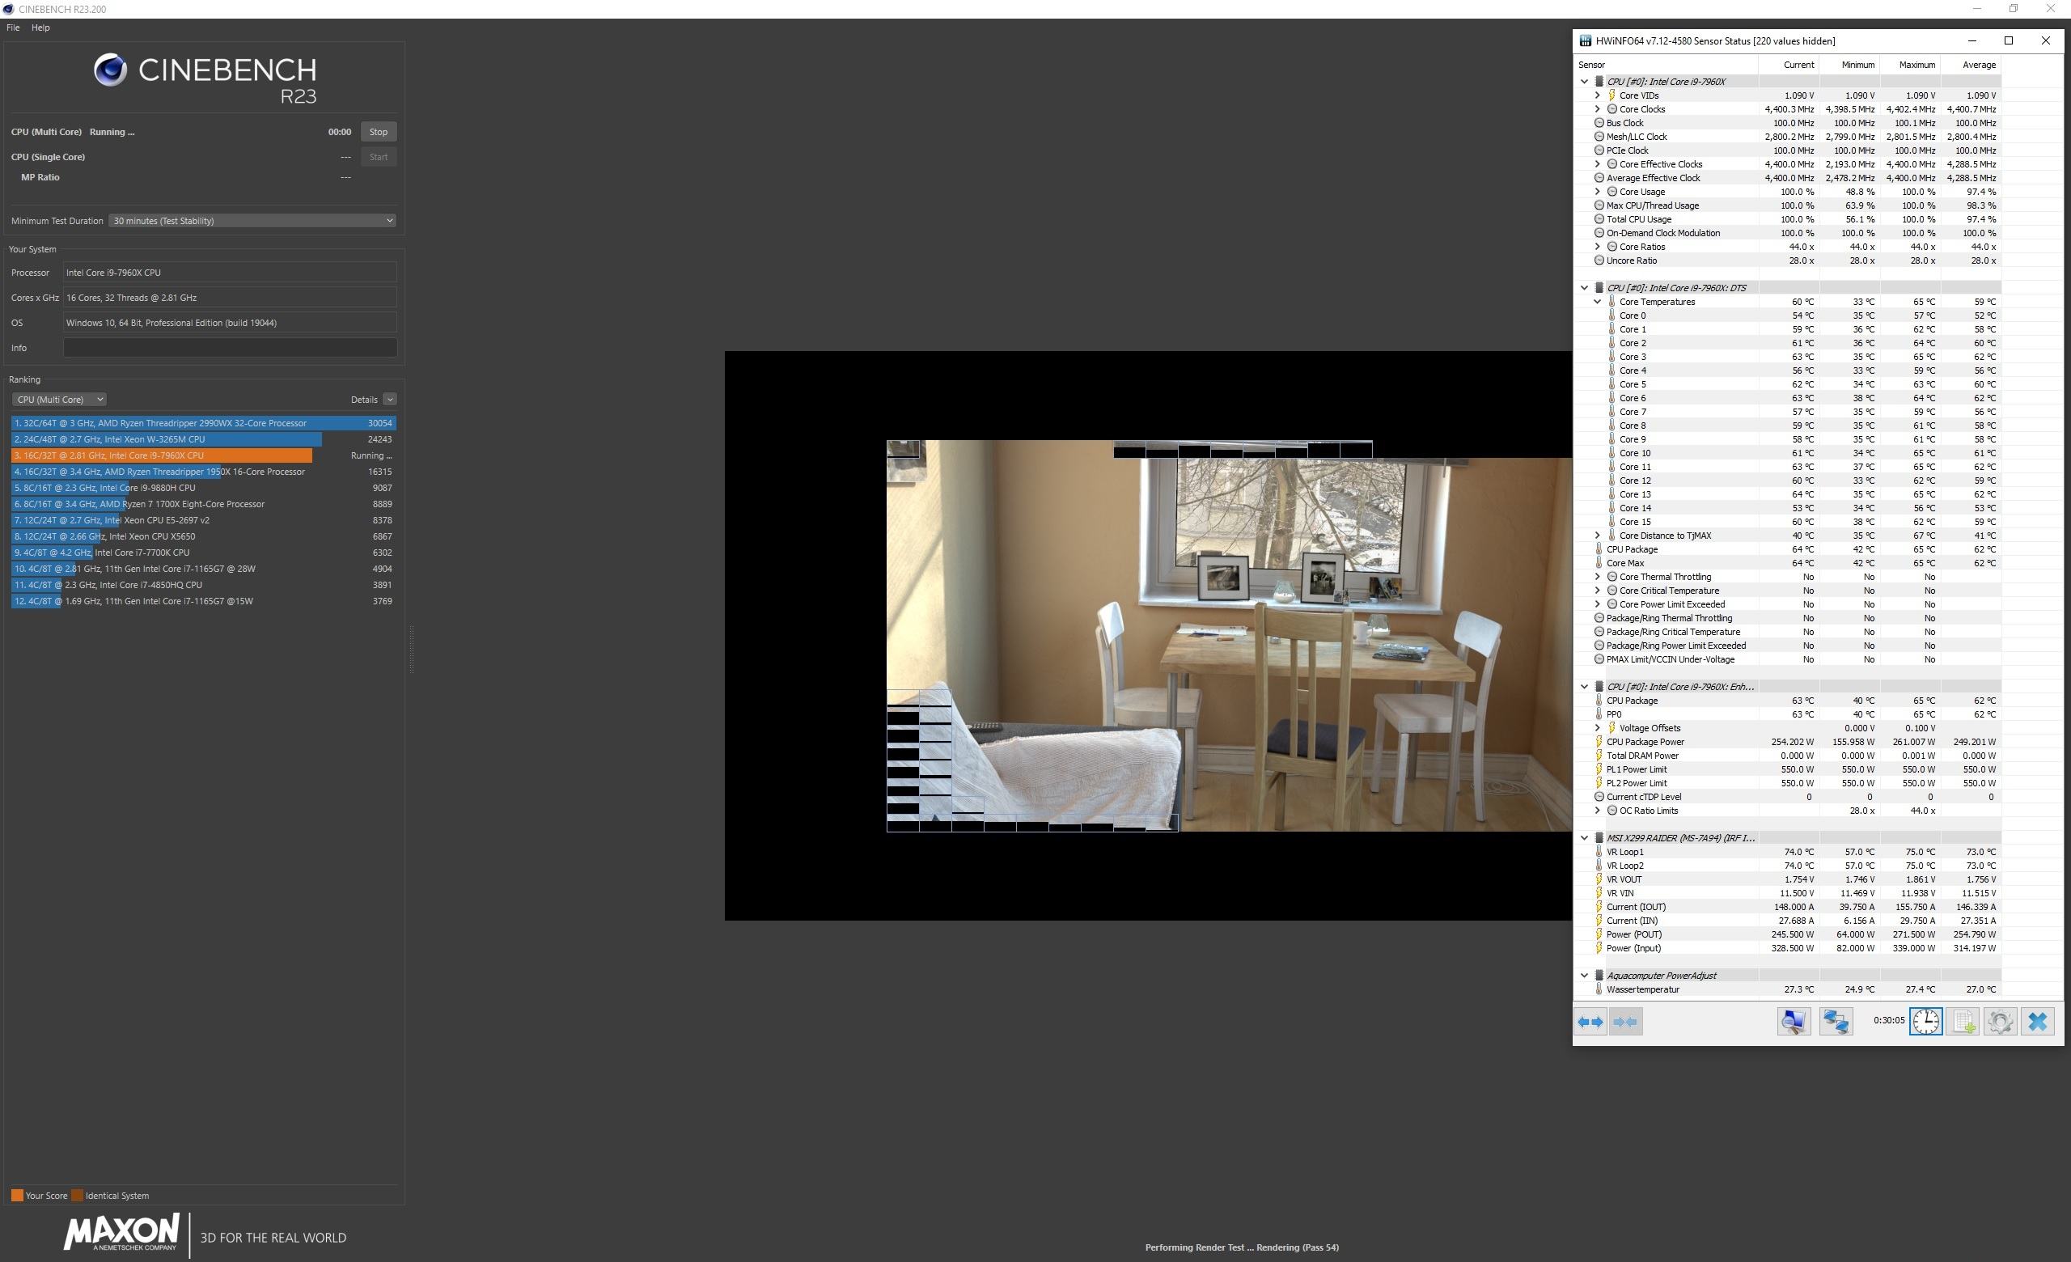Click the panel splitter handle
Screen dimensions: 2071x1262
coord(411,649)
